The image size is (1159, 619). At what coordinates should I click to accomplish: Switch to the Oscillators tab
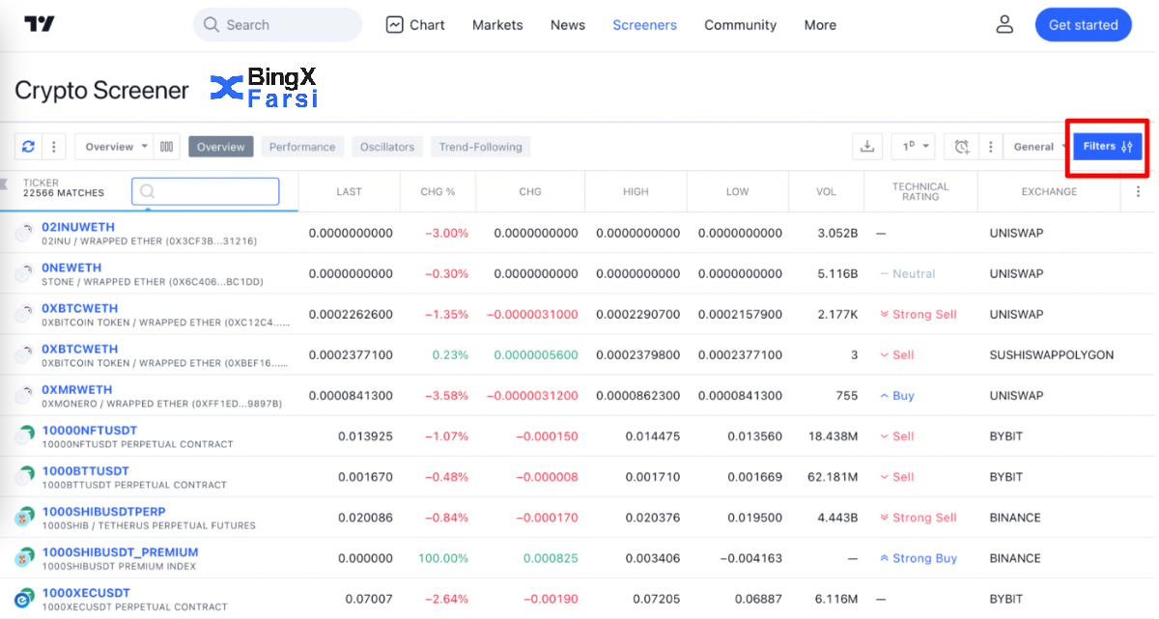coord(387,147)
